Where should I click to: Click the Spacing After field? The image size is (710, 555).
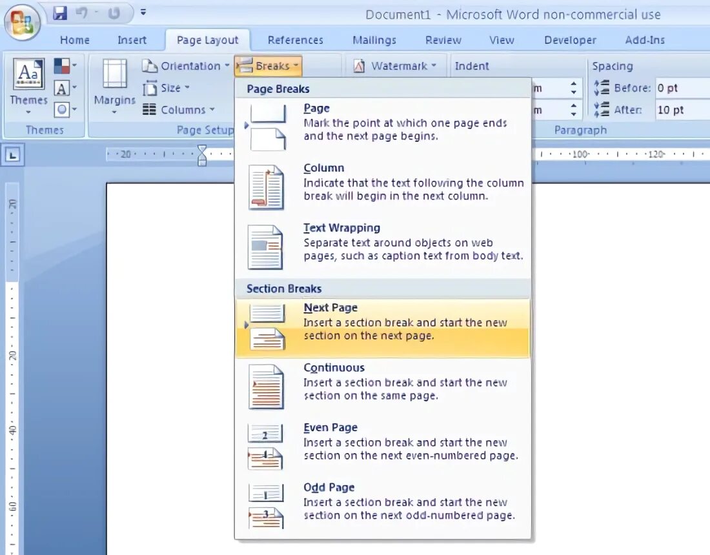click(x=682, y=110)
